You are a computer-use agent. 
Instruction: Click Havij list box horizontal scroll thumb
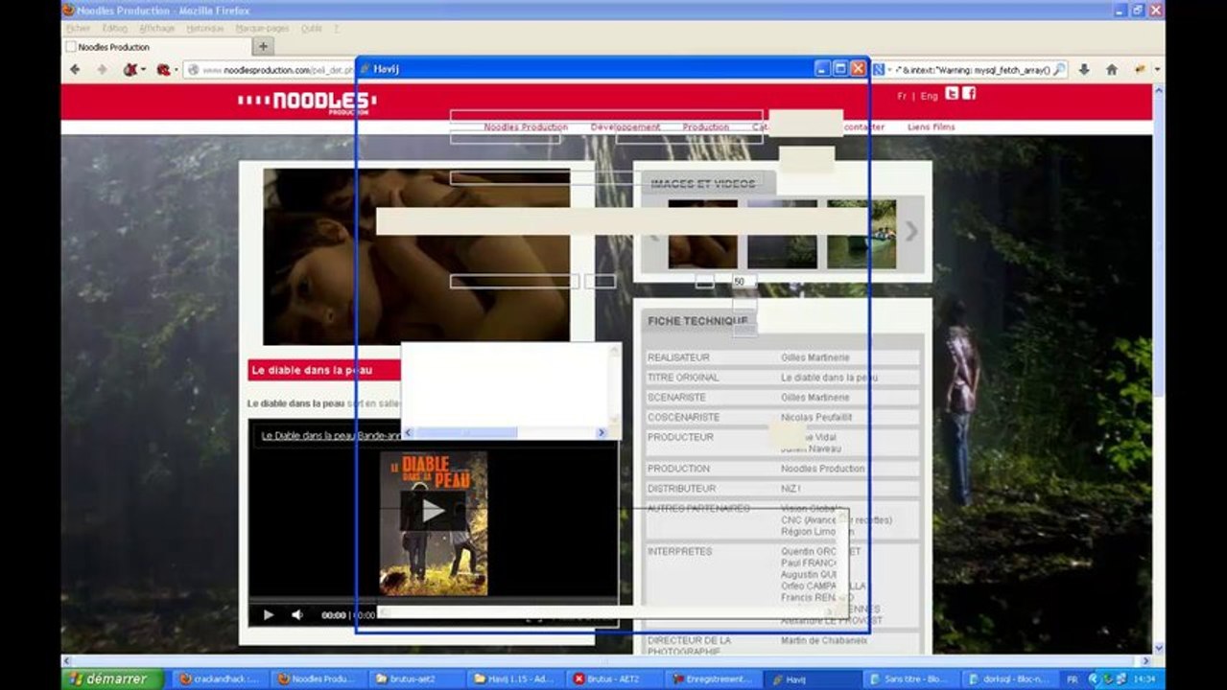[x=466, y=432]
